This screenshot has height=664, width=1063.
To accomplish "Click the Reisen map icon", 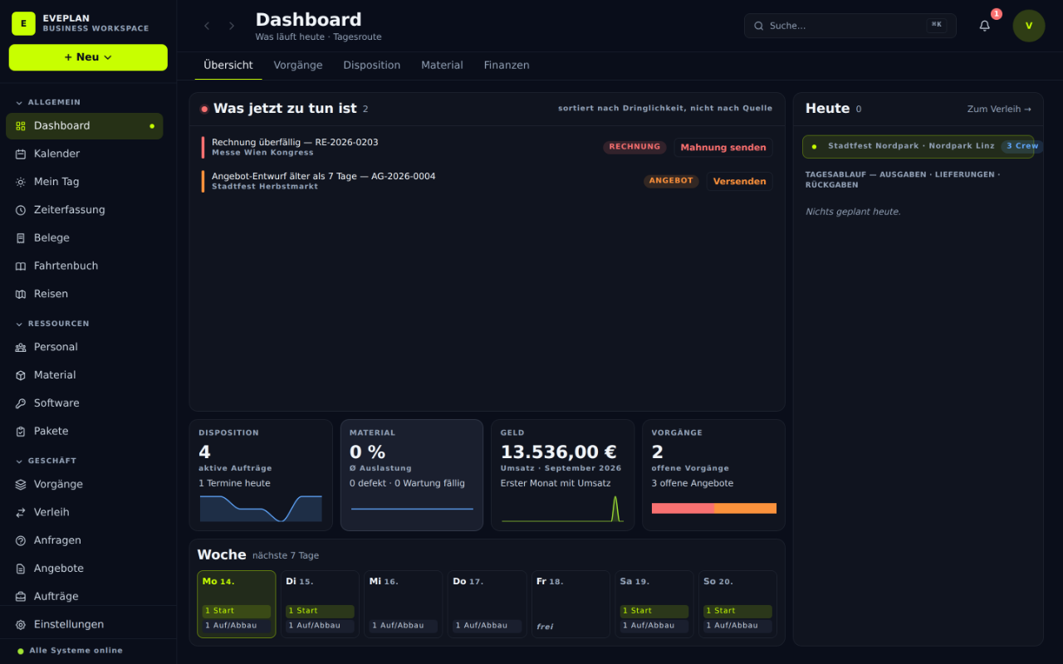I will pyautogui.click(x=21, y=294).
